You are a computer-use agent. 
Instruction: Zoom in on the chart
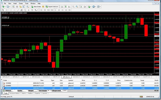[x=73, y=7]
